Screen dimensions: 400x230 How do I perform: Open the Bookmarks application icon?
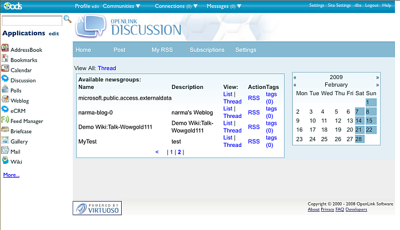point(5,59)
